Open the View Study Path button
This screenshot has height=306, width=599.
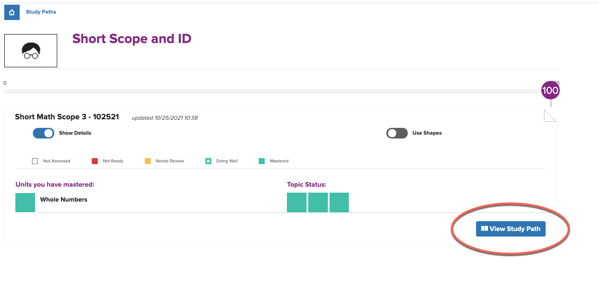(511, 229)
